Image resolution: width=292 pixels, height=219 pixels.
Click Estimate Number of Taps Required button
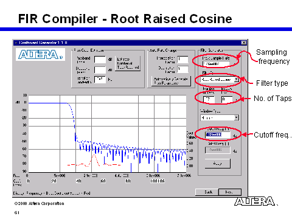(128, 63)
